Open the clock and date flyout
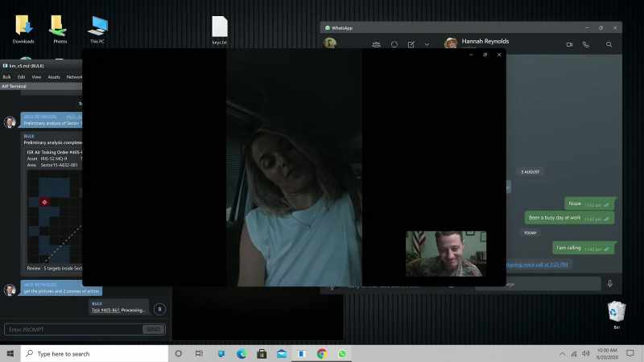This screenshot has height=362, width=644. 607,353
